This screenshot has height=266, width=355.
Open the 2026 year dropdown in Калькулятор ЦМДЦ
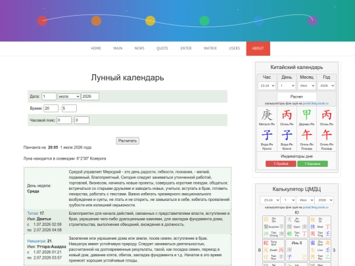pyautogui.click(x=324, y=200)
